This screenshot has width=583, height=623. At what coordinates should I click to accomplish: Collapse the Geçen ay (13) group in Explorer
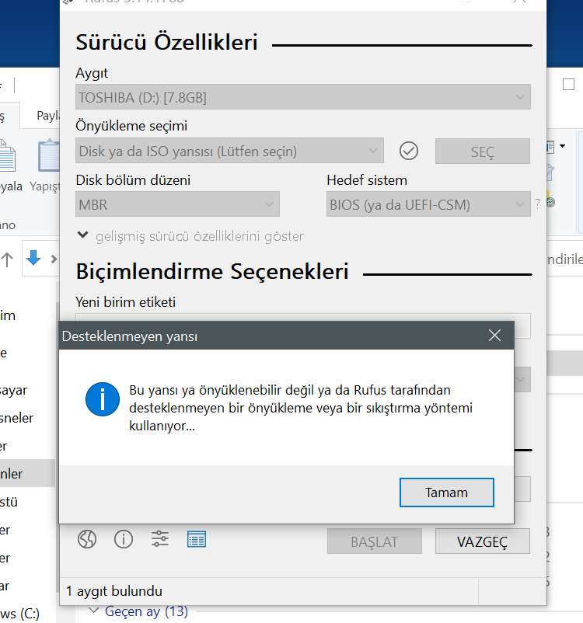pyautogui.click(x=94, y=610)
